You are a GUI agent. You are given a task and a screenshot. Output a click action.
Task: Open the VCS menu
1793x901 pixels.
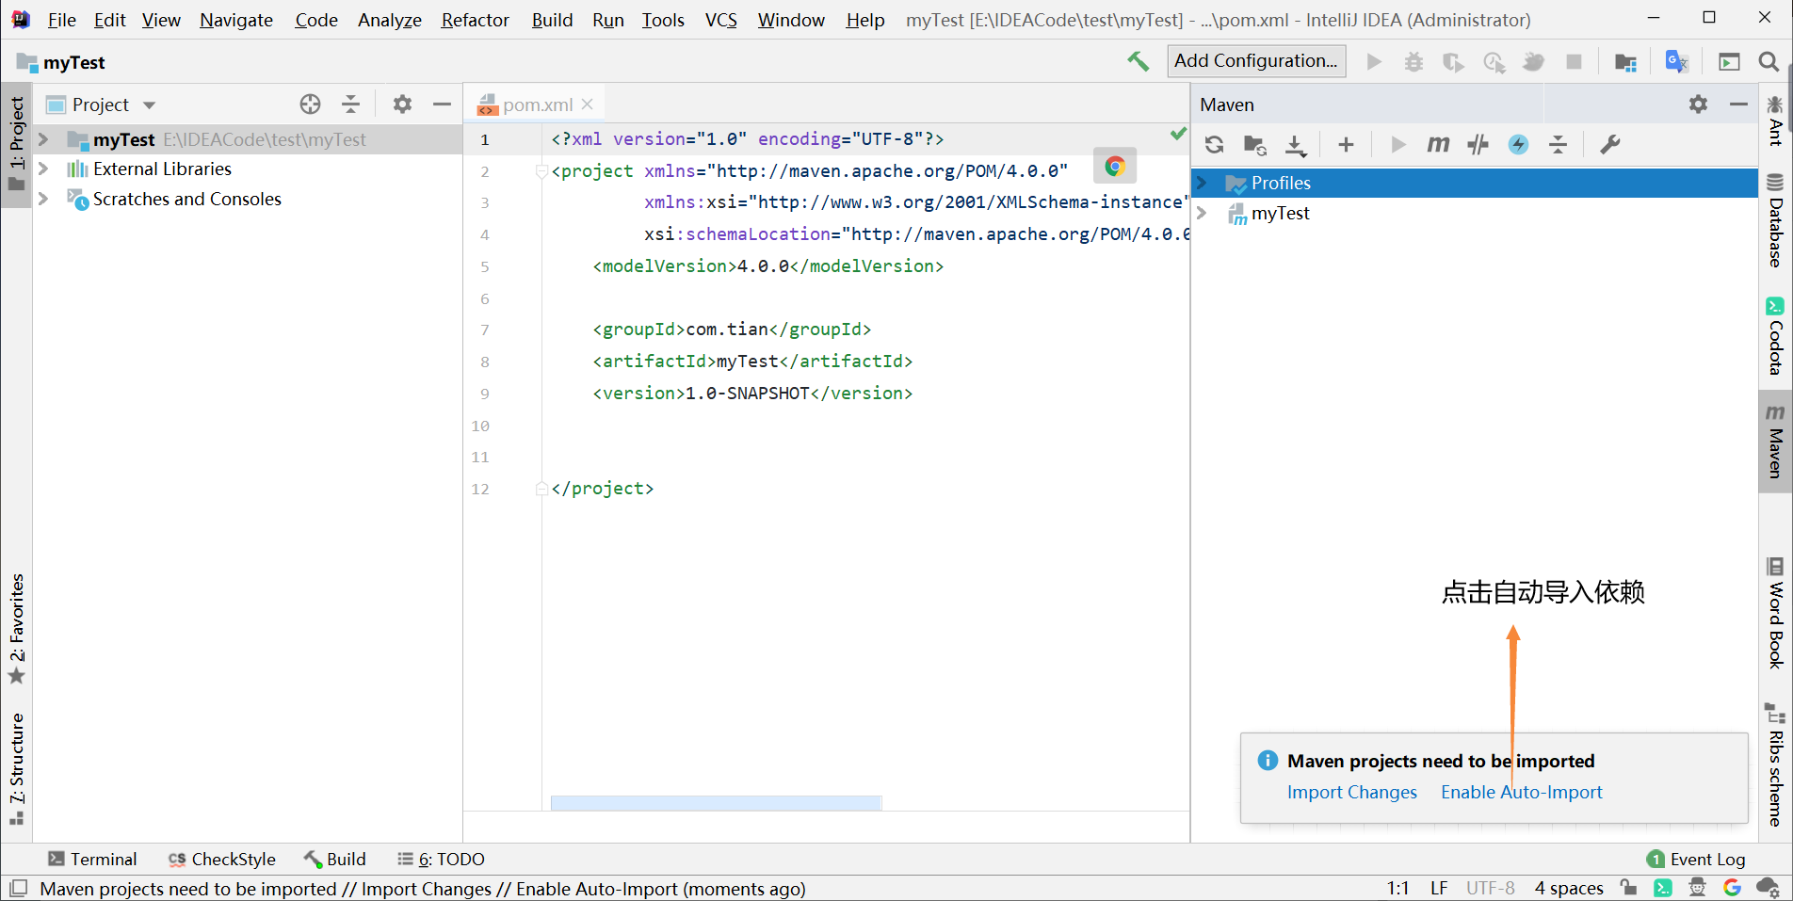[721, 20]
